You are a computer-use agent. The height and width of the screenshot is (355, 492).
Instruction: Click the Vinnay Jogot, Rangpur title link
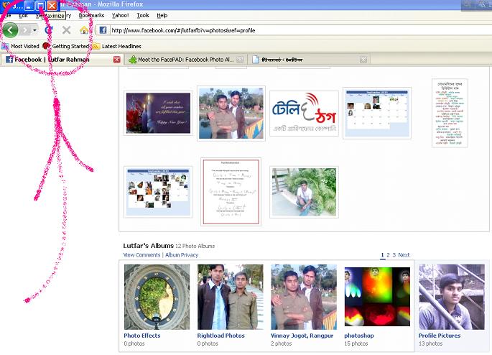click(x=302, y=336)
